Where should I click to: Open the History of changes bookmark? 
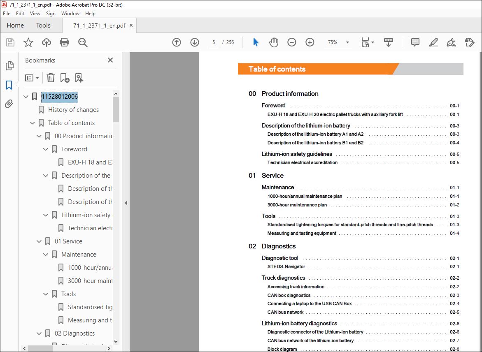[x=73, y=110]
